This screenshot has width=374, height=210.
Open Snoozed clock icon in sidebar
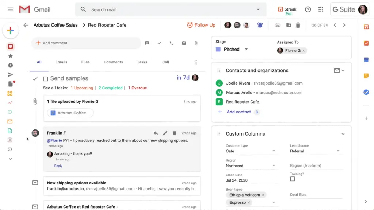pos(10,65)
